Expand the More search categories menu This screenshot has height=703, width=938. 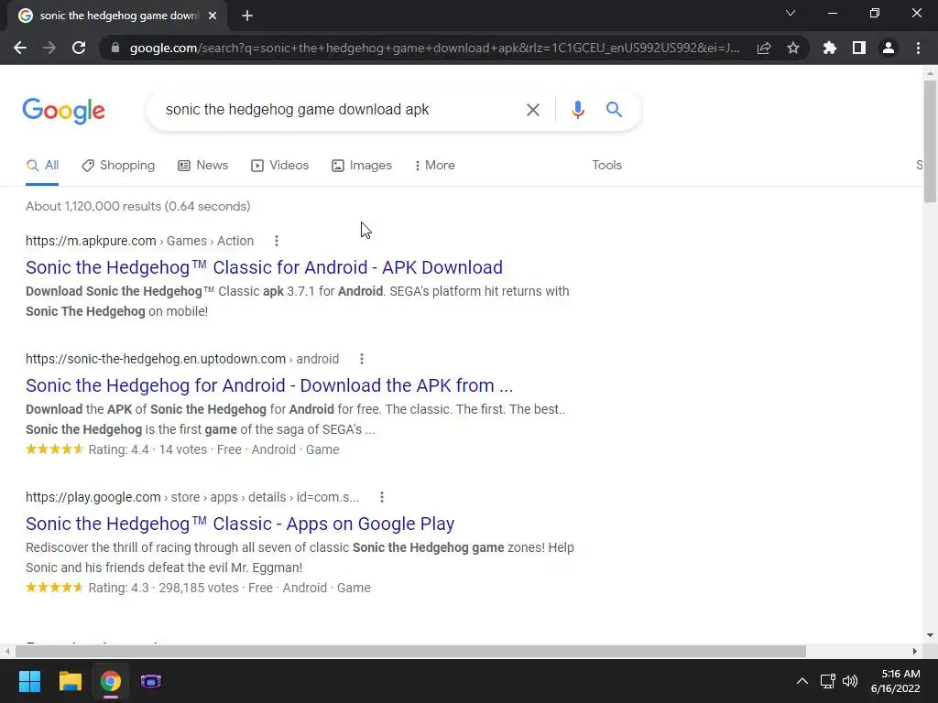click(x=435, y=166)
